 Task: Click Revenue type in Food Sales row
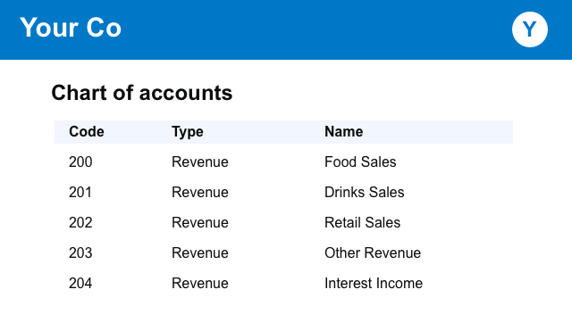200,162
